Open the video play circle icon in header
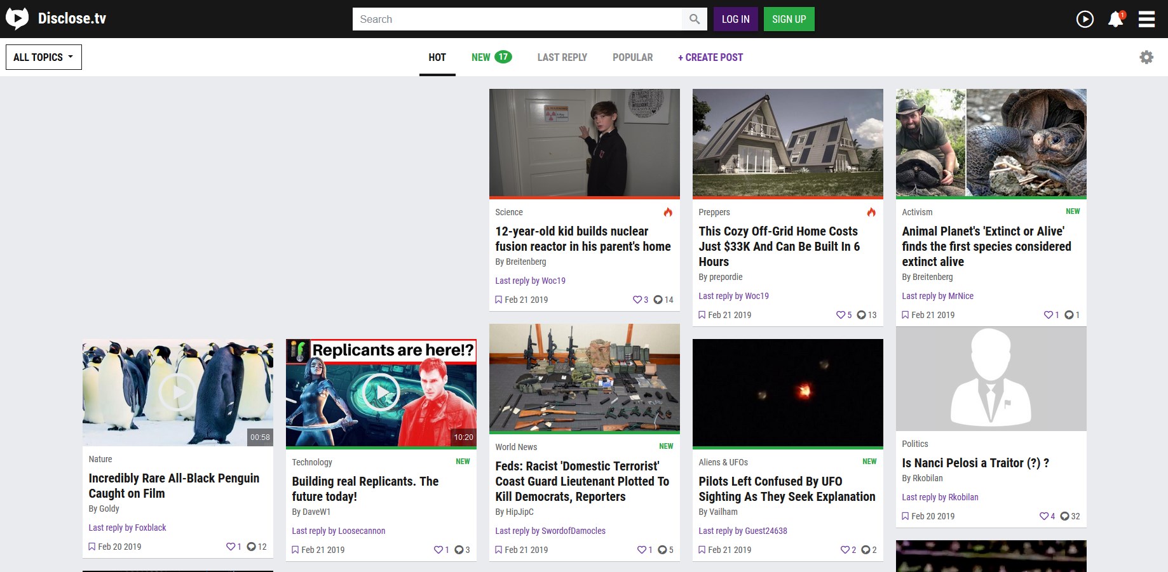The image size is (1168, 572). coord(1085,19)
